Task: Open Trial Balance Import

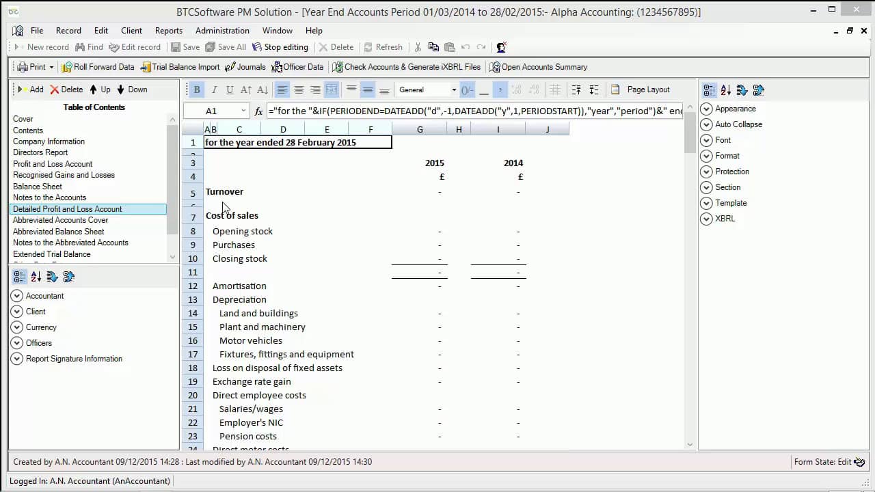Action: (x=180, y=67)
